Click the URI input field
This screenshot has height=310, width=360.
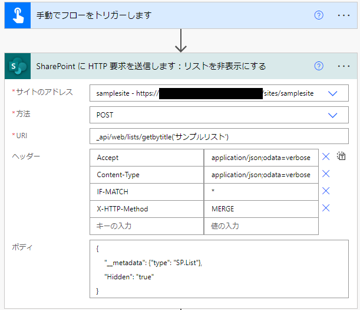click(219, 136)
